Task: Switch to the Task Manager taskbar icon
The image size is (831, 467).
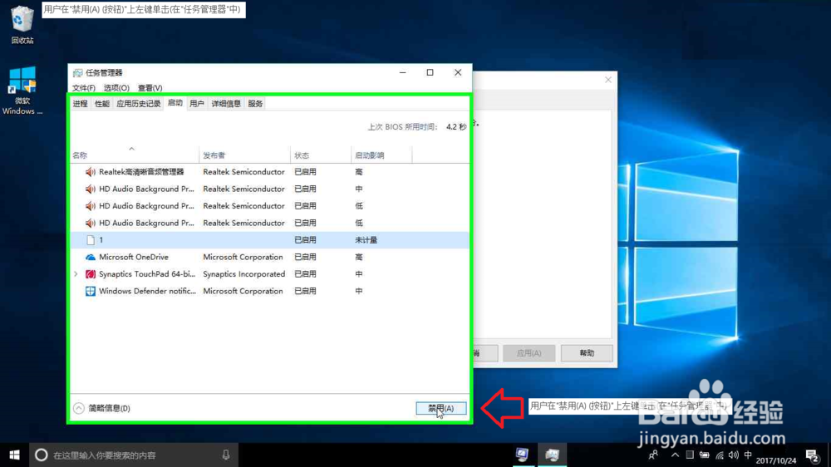Action: (x=553, y=455)
